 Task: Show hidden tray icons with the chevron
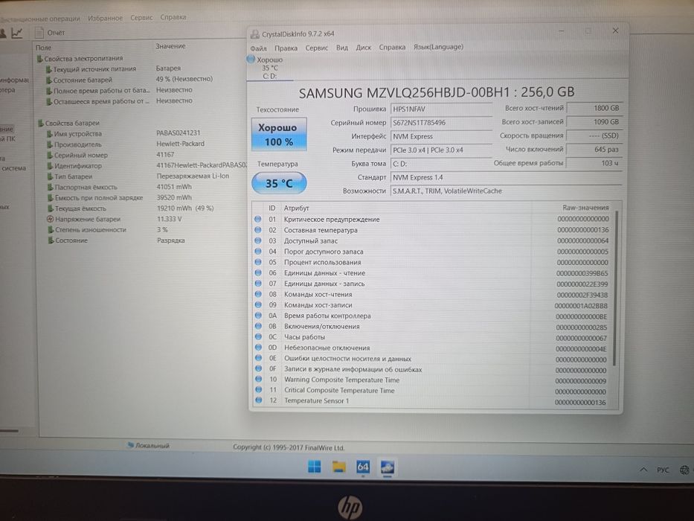pos(643,470)
